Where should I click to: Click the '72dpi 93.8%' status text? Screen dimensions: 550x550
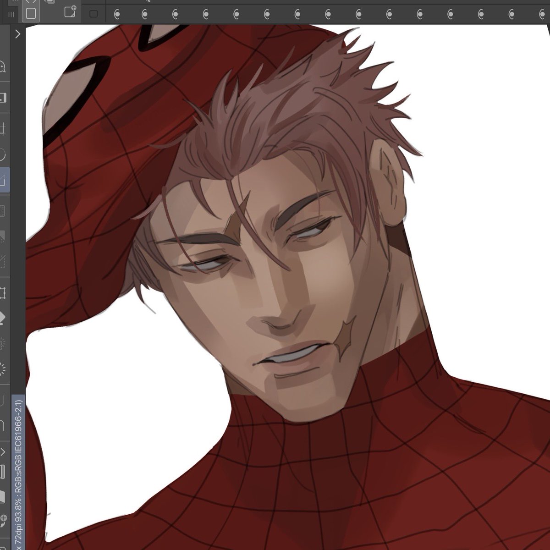tap(18, 520)
